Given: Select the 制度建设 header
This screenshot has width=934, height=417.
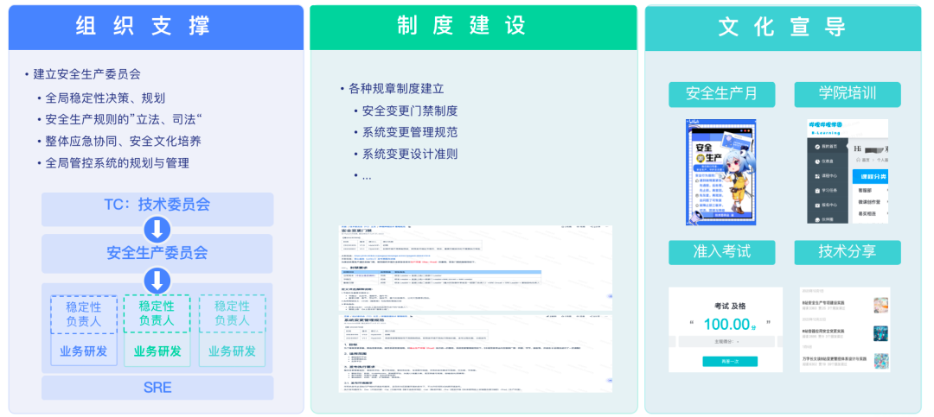Looking at the screenshot, I should (x=473, y=28).
